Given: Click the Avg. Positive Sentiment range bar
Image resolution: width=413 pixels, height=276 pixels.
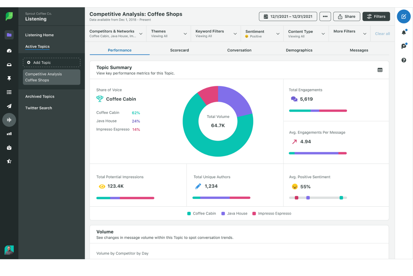Looking at the screenshot, I should pos(318,198).
